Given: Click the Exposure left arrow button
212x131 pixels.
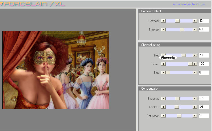Looking at the screenshot, I should 163,99.
